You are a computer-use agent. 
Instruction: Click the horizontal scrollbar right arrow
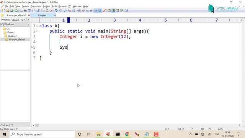coord(240,125)
